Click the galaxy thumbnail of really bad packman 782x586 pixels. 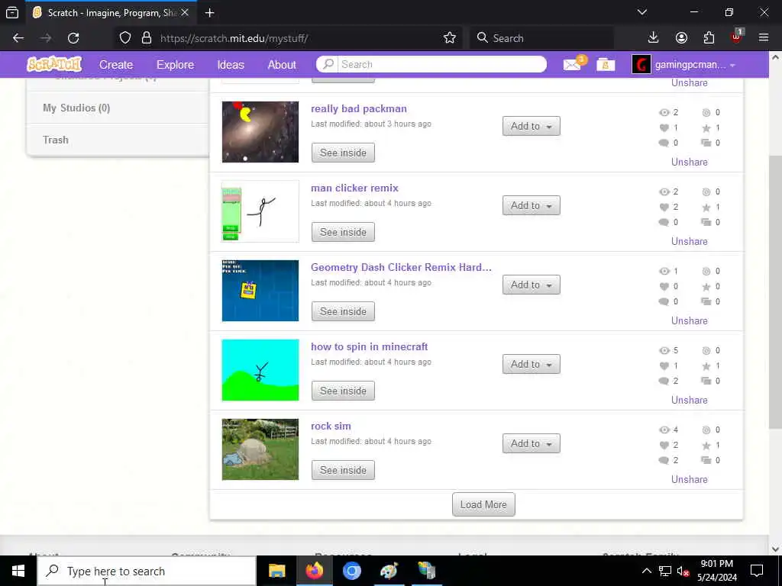[260, 132]
